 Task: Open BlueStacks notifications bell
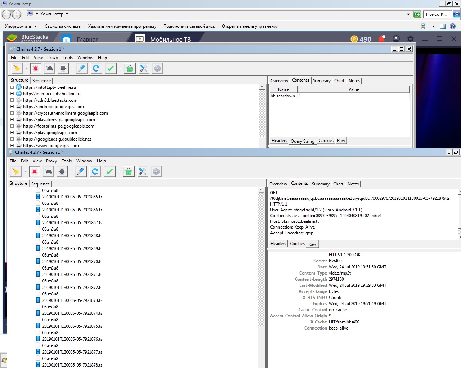pyautogui.click(x=381, y=39)
